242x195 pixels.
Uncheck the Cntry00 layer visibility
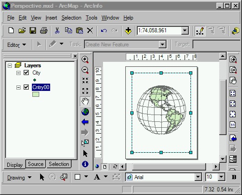(x=26, y=87)
